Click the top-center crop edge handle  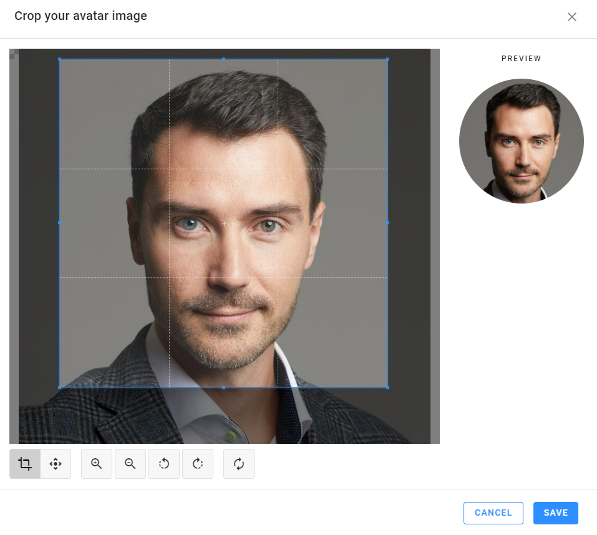(x=223, y=59)
